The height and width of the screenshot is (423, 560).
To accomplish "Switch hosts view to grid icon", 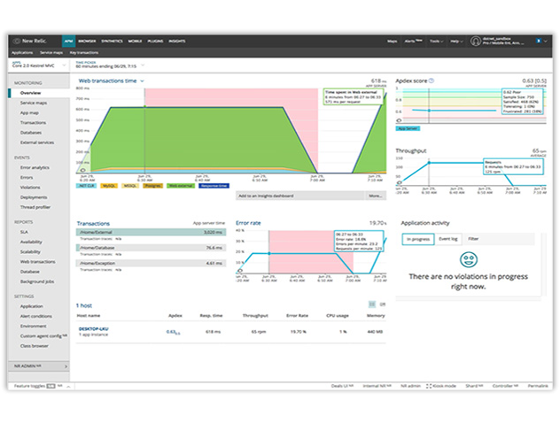I will point(372,304).
